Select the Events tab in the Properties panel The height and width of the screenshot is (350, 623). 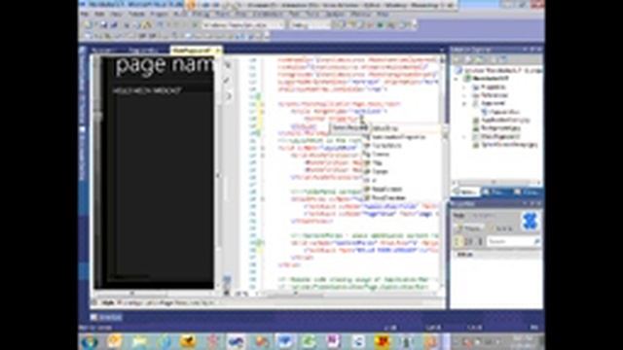coord(502,228)
